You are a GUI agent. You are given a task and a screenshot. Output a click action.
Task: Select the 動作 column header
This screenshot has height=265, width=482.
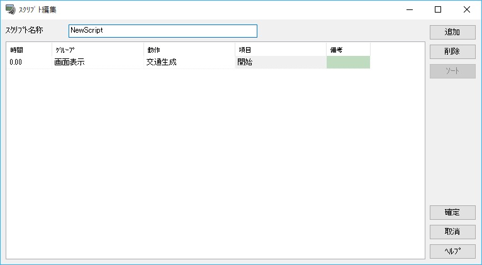(189, 50)
